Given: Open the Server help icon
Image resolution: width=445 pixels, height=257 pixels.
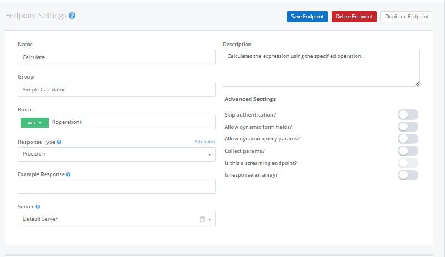Looking at the screenshot, I should click(37, 207).
